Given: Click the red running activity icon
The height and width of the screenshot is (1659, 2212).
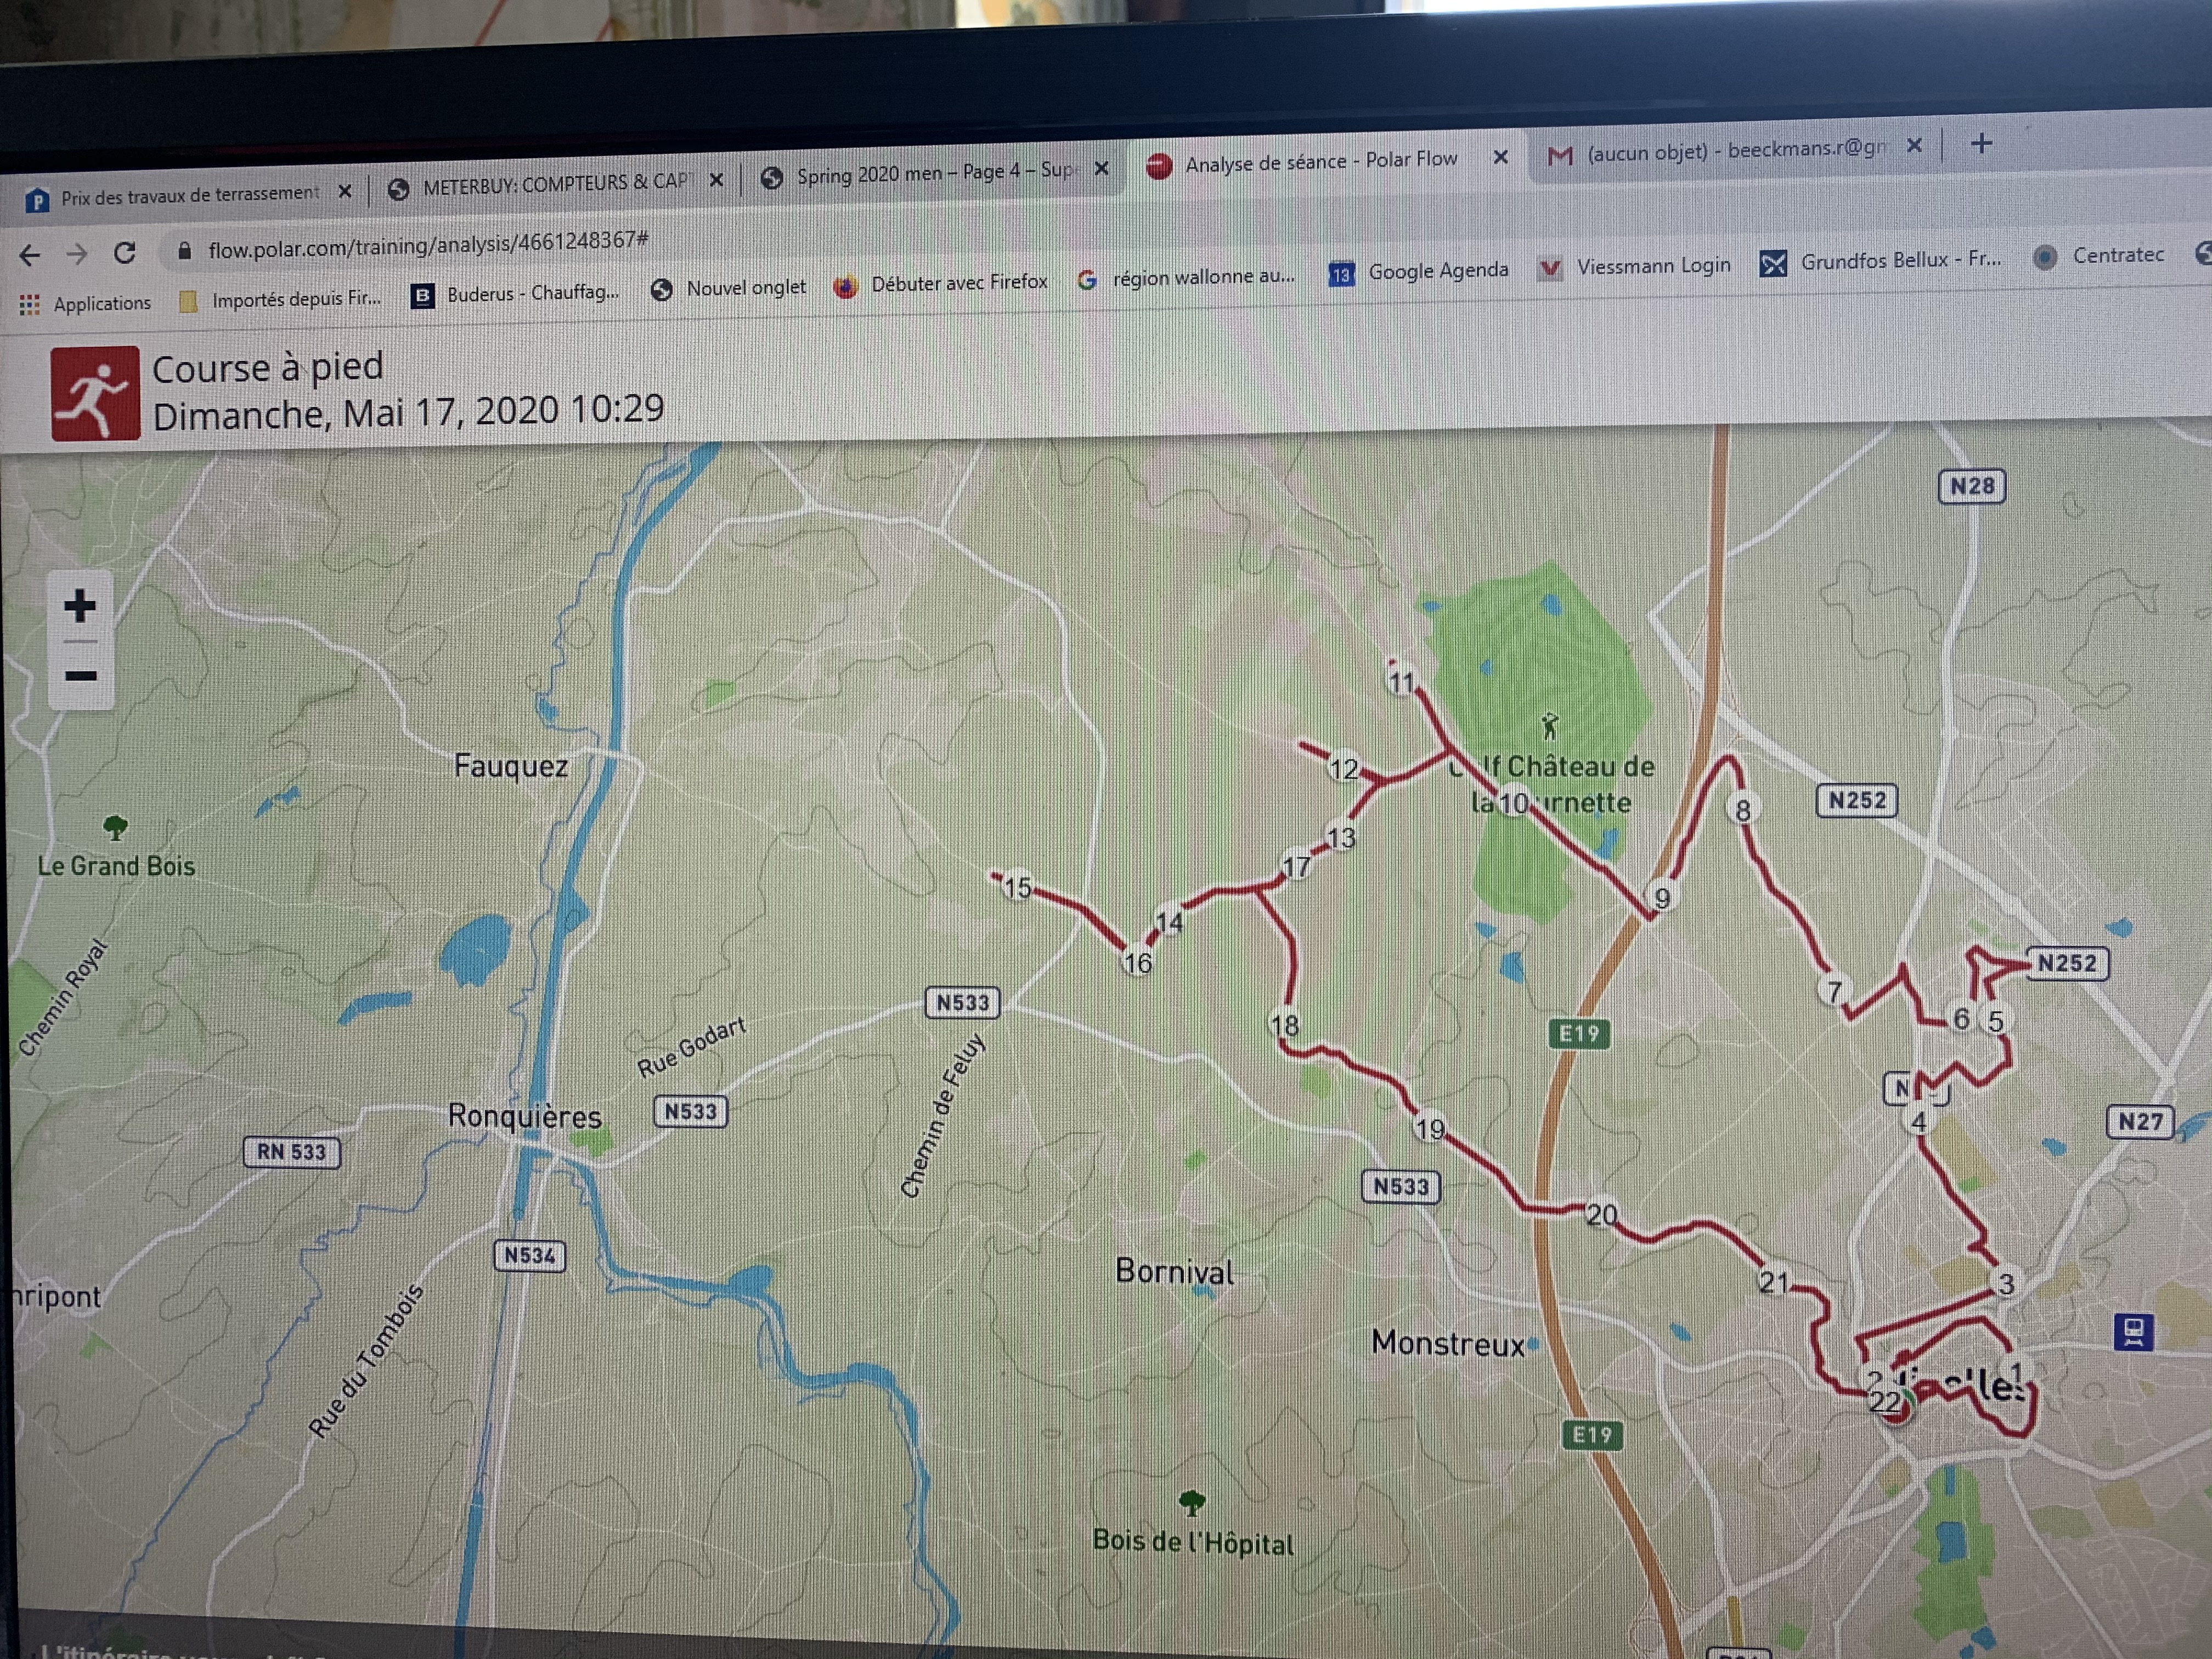Looking at the screenshot, I should 95,394.
